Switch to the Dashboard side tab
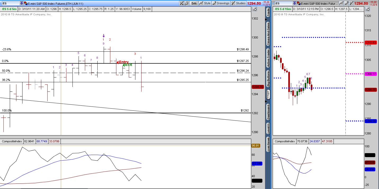Screen dimensions: 379x189 click(268, 112)
